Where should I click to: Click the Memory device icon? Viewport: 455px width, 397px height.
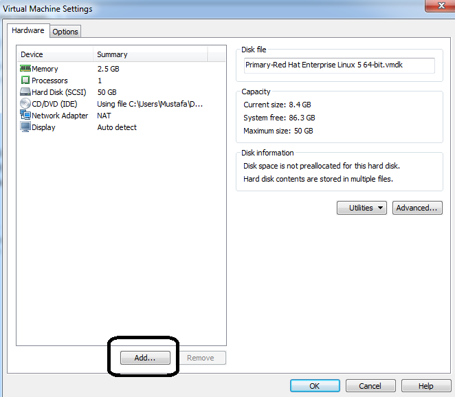point(25,69)
